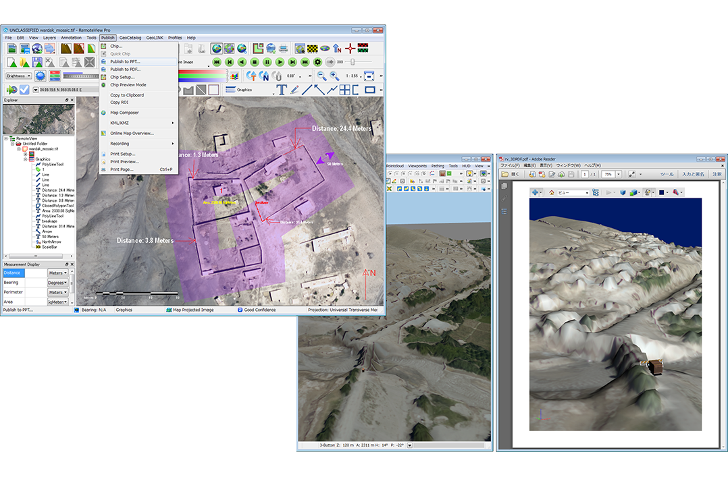Select the straight line drawing tool
This screenshot has width=728, height=477.
click(x=306, y=90)
